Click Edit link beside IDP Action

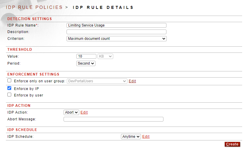pos(84,112)
